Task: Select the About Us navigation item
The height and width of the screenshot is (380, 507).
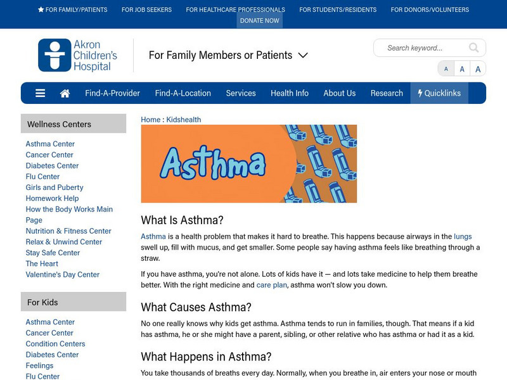Action: tap(339, 92)
